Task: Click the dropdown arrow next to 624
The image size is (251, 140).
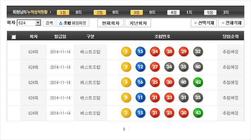Action: tap(38, 23)
